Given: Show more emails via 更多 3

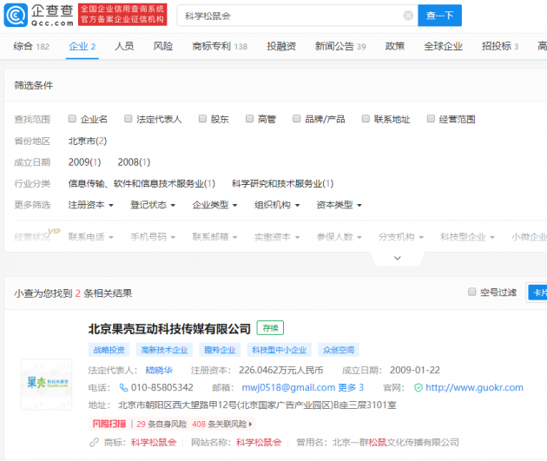Looking at the screenshot, I should pos(351,387).
